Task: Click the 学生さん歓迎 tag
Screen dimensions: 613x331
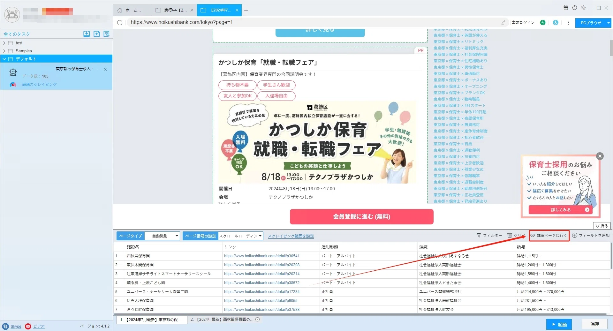Action: (x=276, y=85)
